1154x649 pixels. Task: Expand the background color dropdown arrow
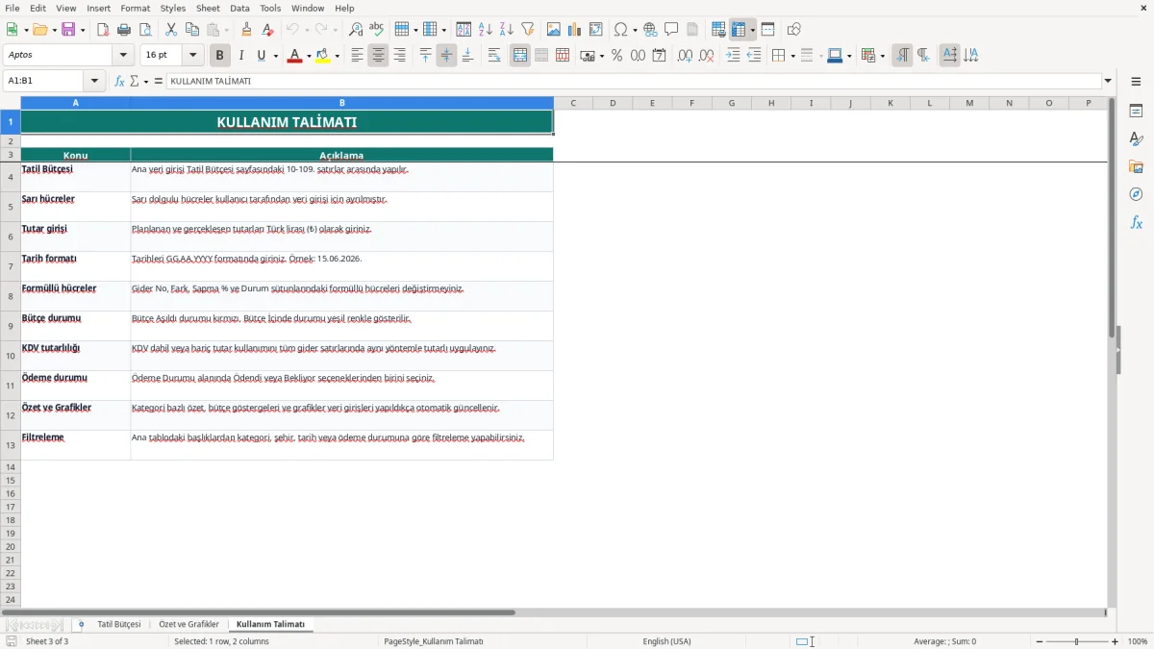(338, 57)
